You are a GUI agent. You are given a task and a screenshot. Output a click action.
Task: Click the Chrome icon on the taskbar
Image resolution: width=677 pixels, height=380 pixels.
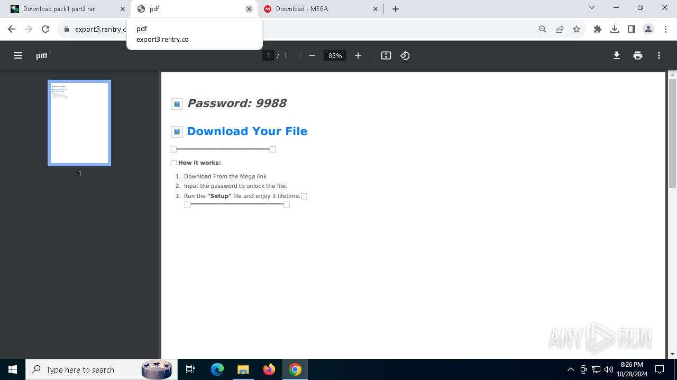click(x=295, y=369)
